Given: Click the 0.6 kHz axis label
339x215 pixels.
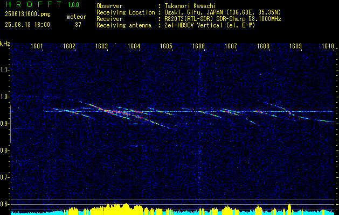Looking at the screenshot, I should pyautogui.click(x=4, y=204).
